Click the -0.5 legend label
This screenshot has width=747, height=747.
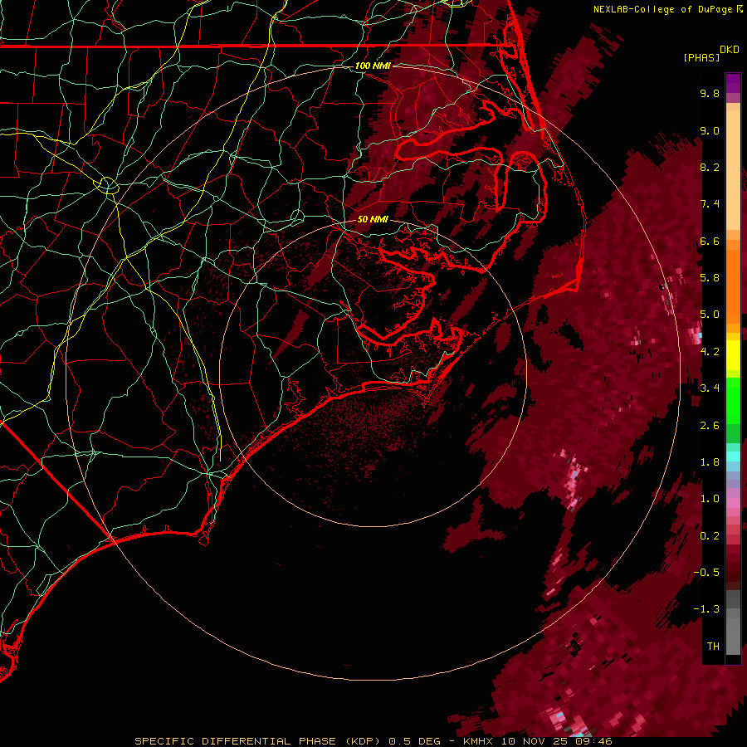point(706,573)
